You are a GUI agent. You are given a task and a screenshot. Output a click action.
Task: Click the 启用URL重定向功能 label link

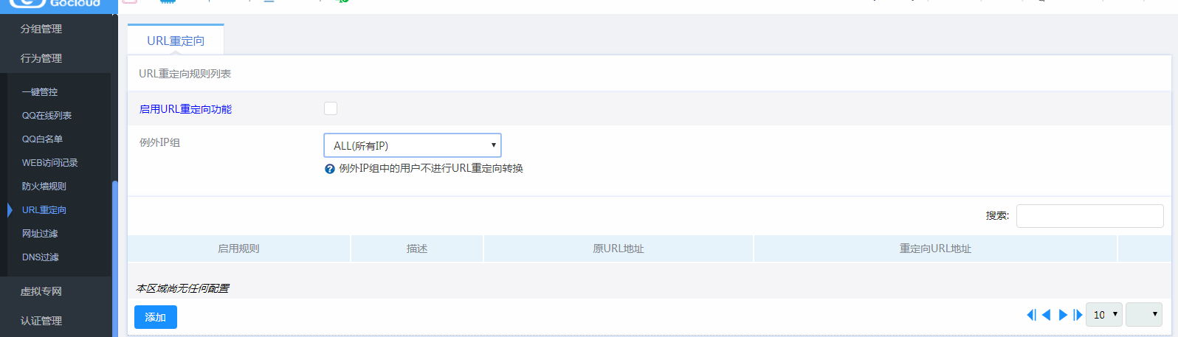point(185,109)
